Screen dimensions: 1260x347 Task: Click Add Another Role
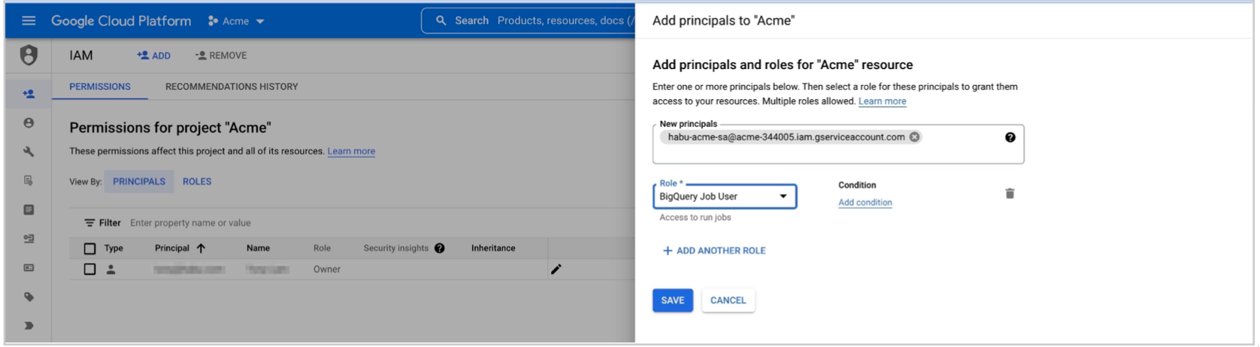(713, 251)
